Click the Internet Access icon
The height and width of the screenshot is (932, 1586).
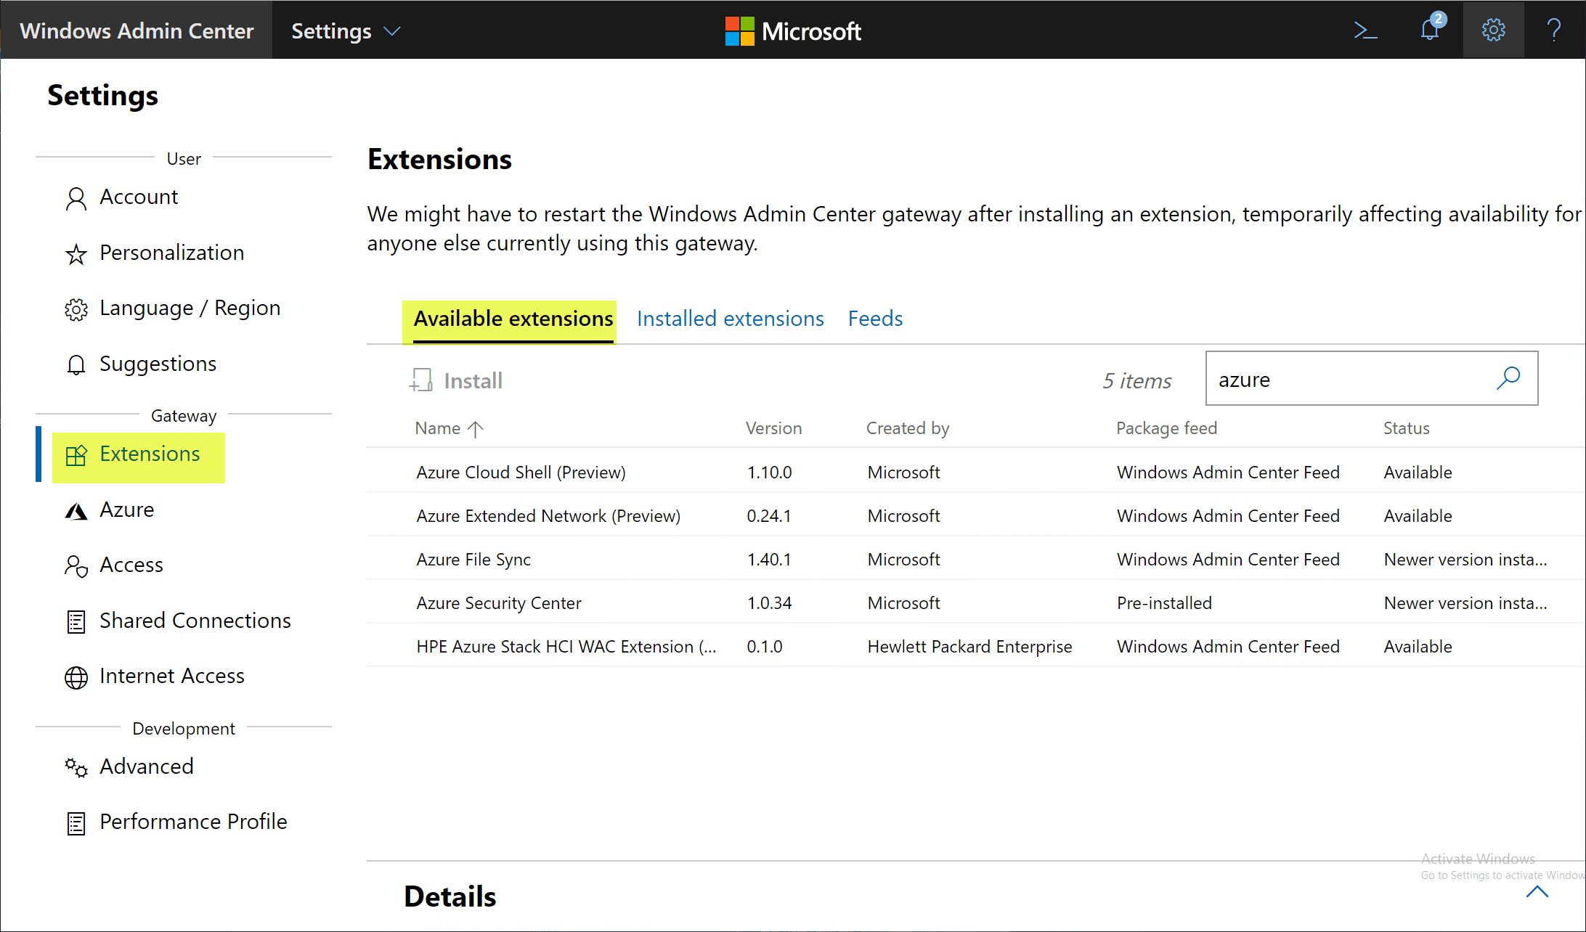tap(74, 676)
